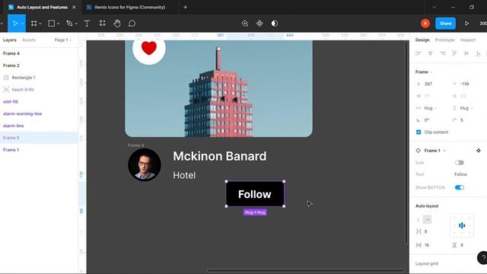The height and width of the screenshot is (274, 487).
Task: Open the vertical resizing Hug dropdown
Action: point(466,108)
